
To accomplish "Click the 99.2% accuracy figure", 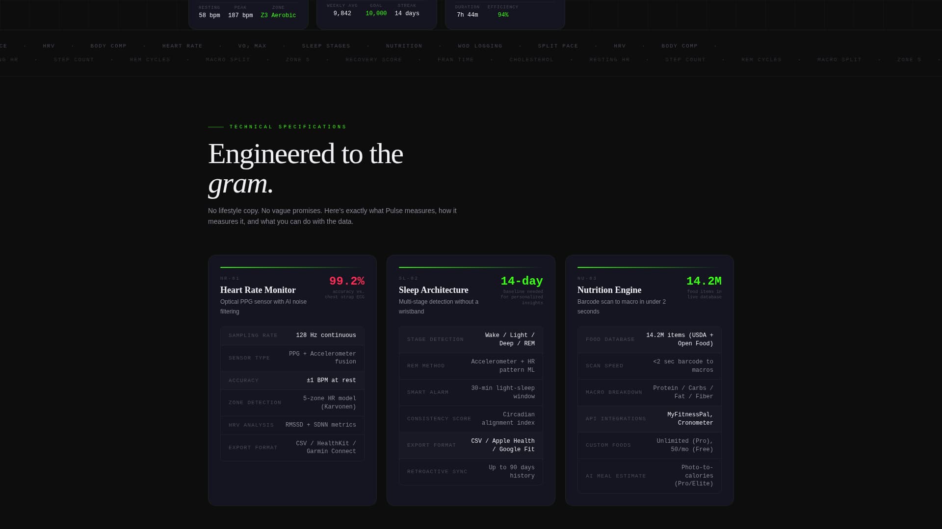I will point(347,281).
